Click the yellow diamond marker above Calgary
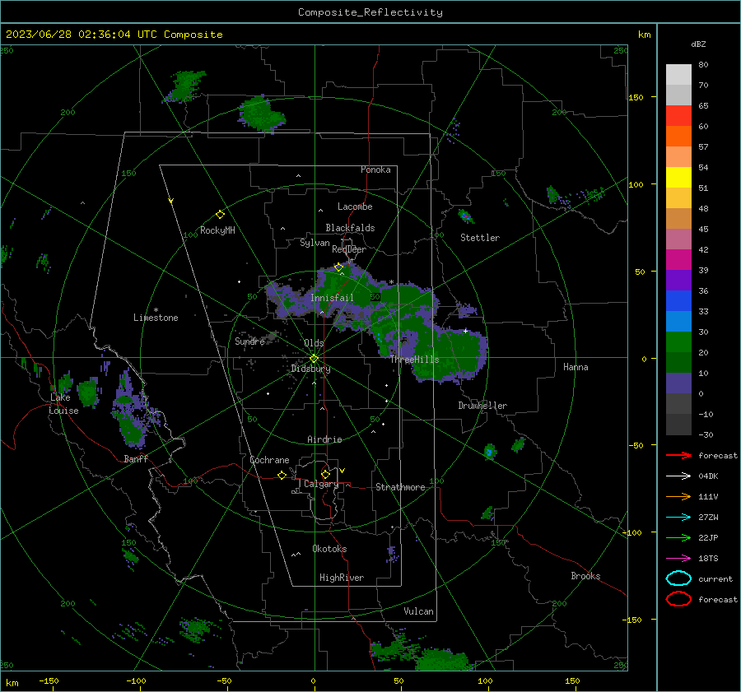This screenshot has height=692, width=741. click(x=325, y=474)
